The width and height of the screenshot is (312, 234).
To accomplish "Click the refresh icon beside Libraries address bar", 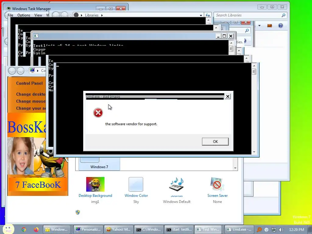I will [x=208, y=15].
